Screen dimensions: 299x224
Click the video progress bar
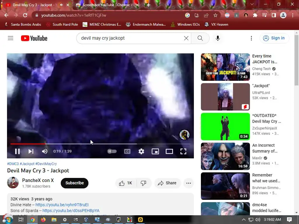pos(100,144)
